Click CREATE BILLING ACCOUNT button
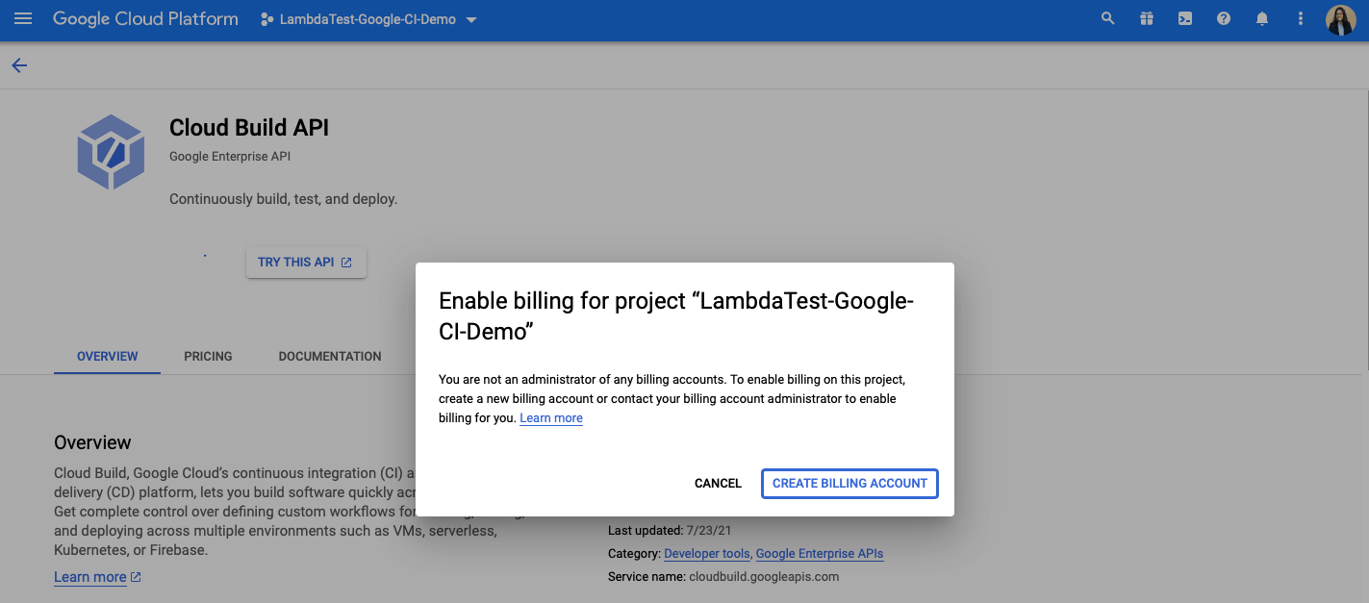Image resolution: width=1369 pixels, height=603 pixels. click(849, 483)
